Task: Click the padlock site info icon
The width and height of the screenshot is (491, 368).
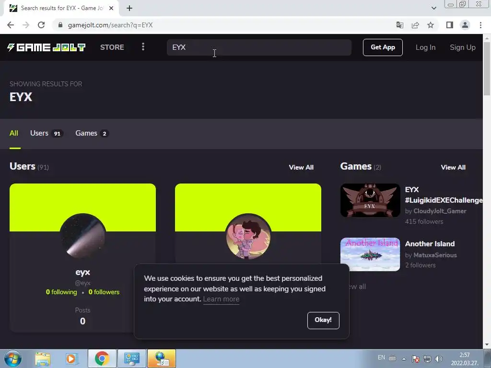Action: point(60,25)
